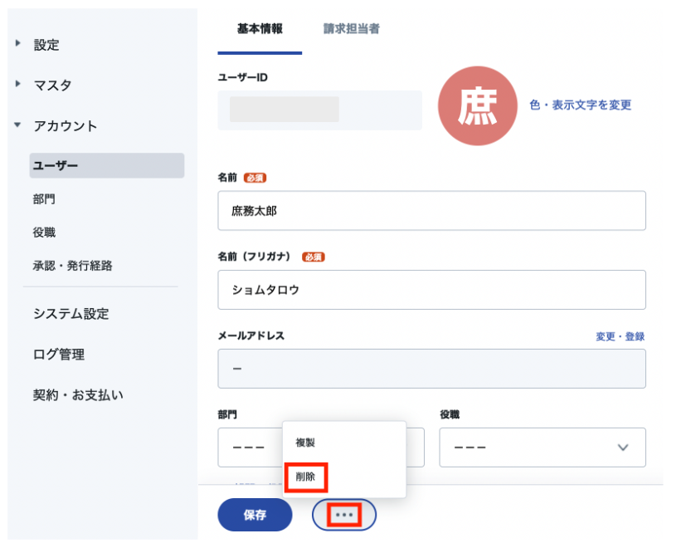Open システム設定 in the sidebar
696x543 pixels.
pos(71,314)
